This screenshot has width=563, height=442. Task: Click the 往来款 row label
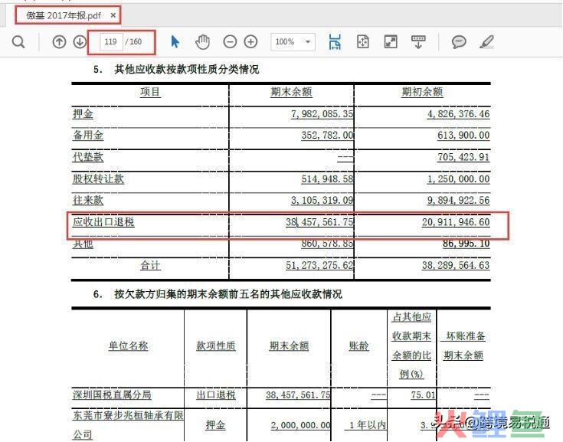(88, 200)
